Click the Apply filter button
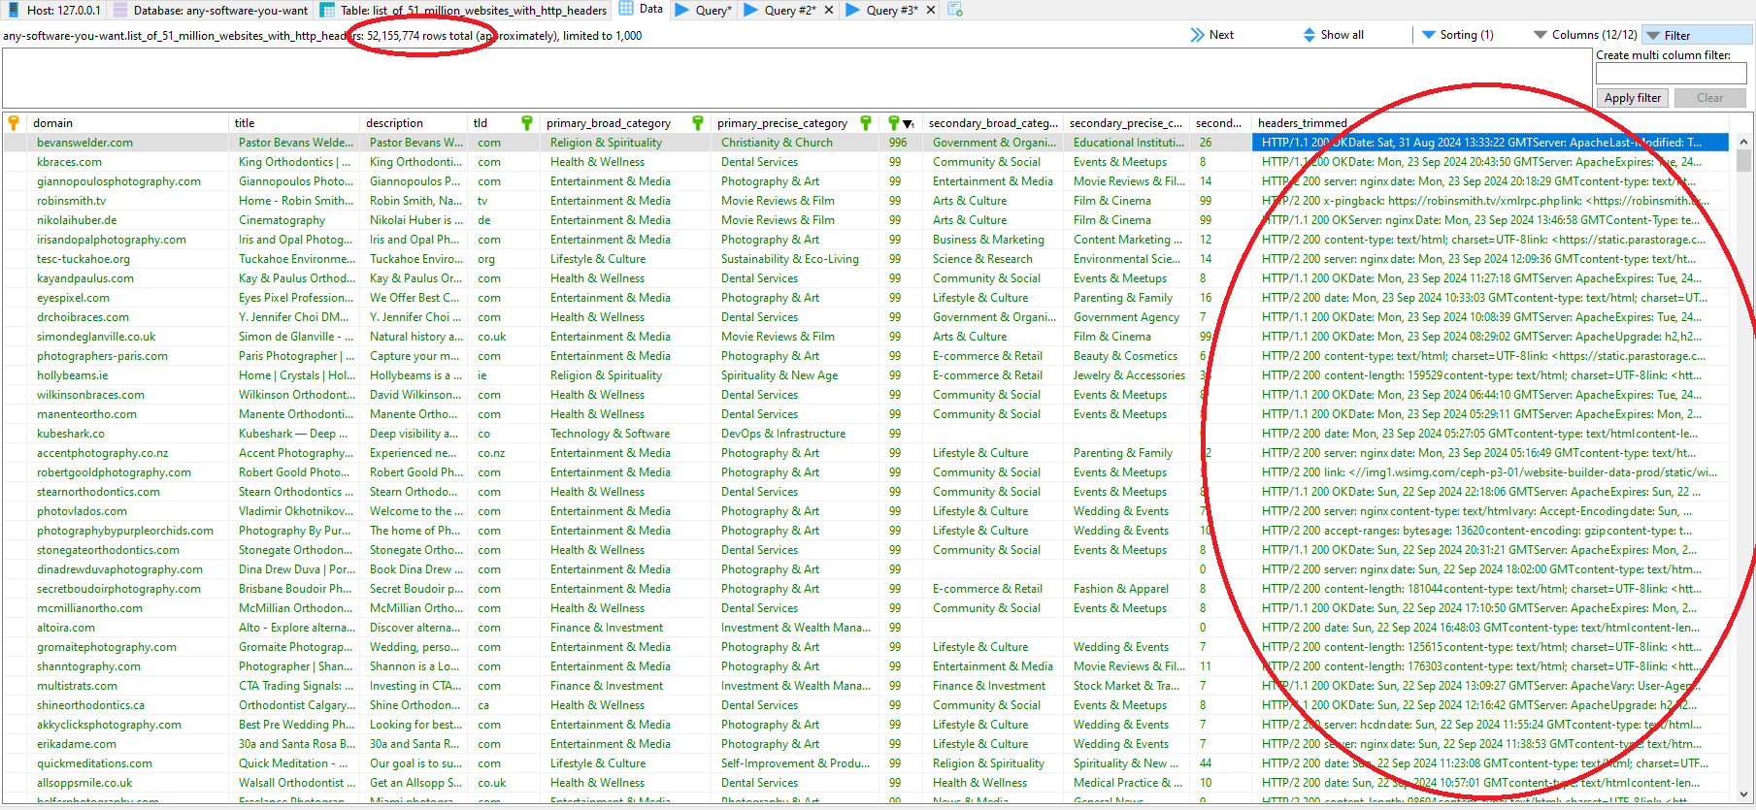This screenshot has width=1756, height=810. pos(1632,98)
